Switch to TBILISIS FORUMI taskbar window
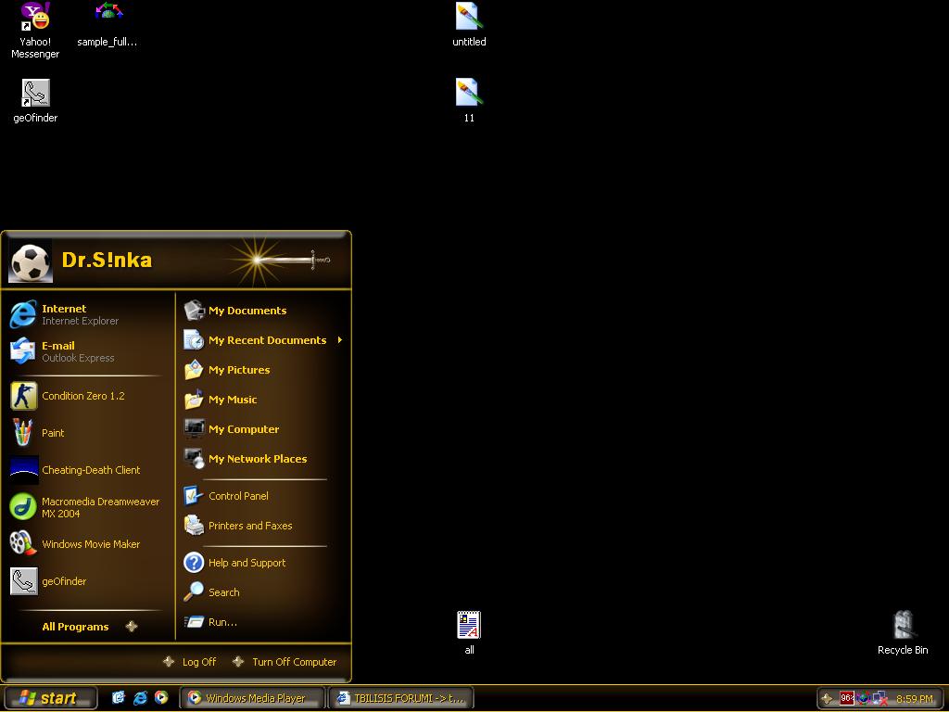The width and height of the screenshot is (949, 712). click(400, 698)
